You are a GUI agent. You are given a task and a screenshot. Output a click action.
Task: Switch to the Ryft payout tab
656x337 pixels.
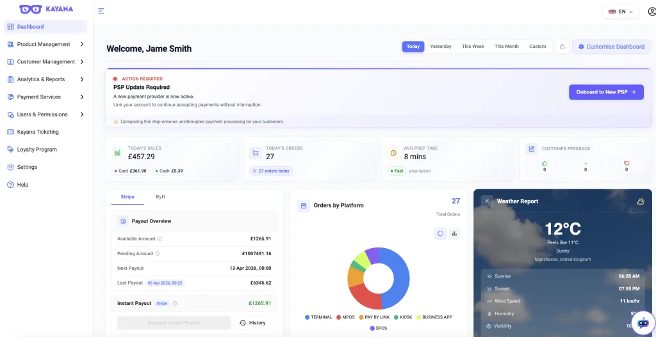coord(161,197)
